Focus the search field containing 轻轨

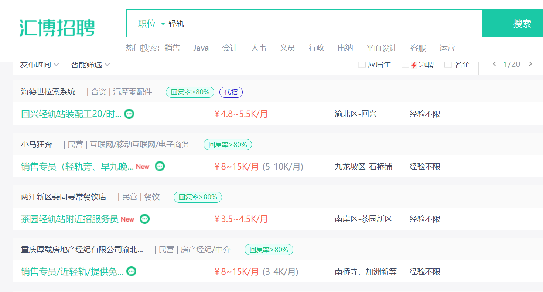pos(323,24)
